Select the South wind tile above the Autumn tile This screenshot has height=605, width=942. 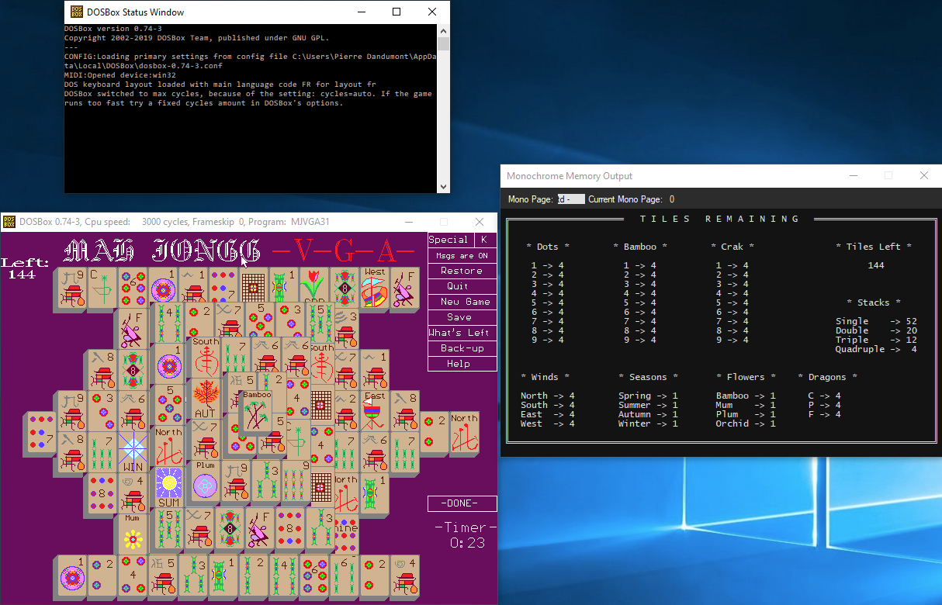[206, 357]
